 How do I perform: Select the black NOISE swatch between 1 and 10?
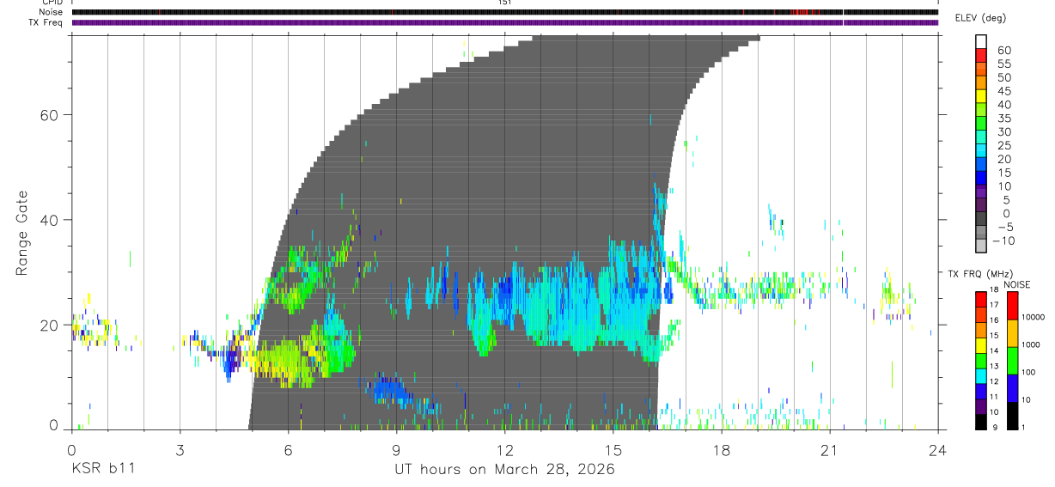click(1013, 415)
